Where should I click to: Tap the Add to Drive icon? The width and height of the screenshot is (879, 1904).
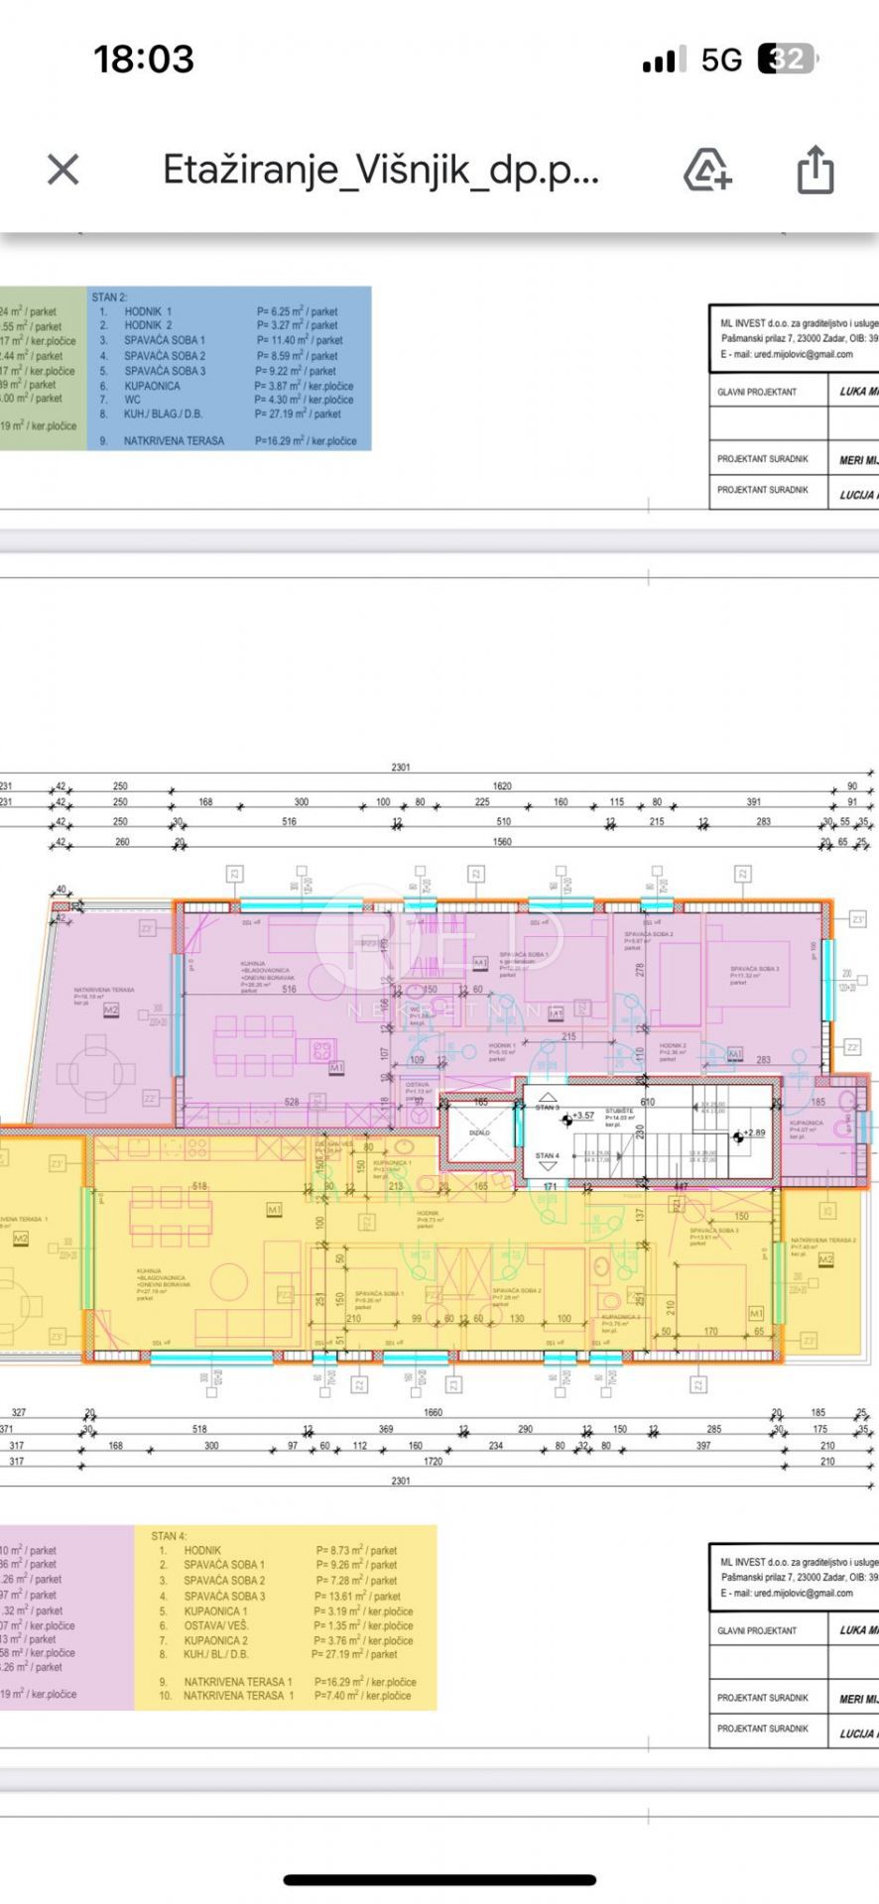(x=707, y=170)
